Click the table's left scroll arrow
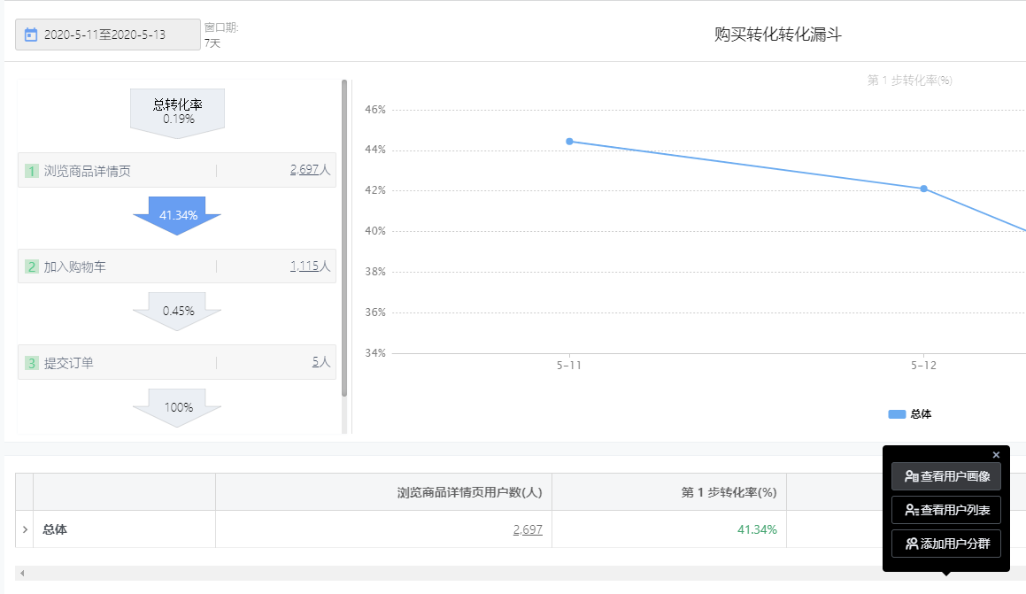The height and width of the screenshot is (594, 1026). pos(22,574)
